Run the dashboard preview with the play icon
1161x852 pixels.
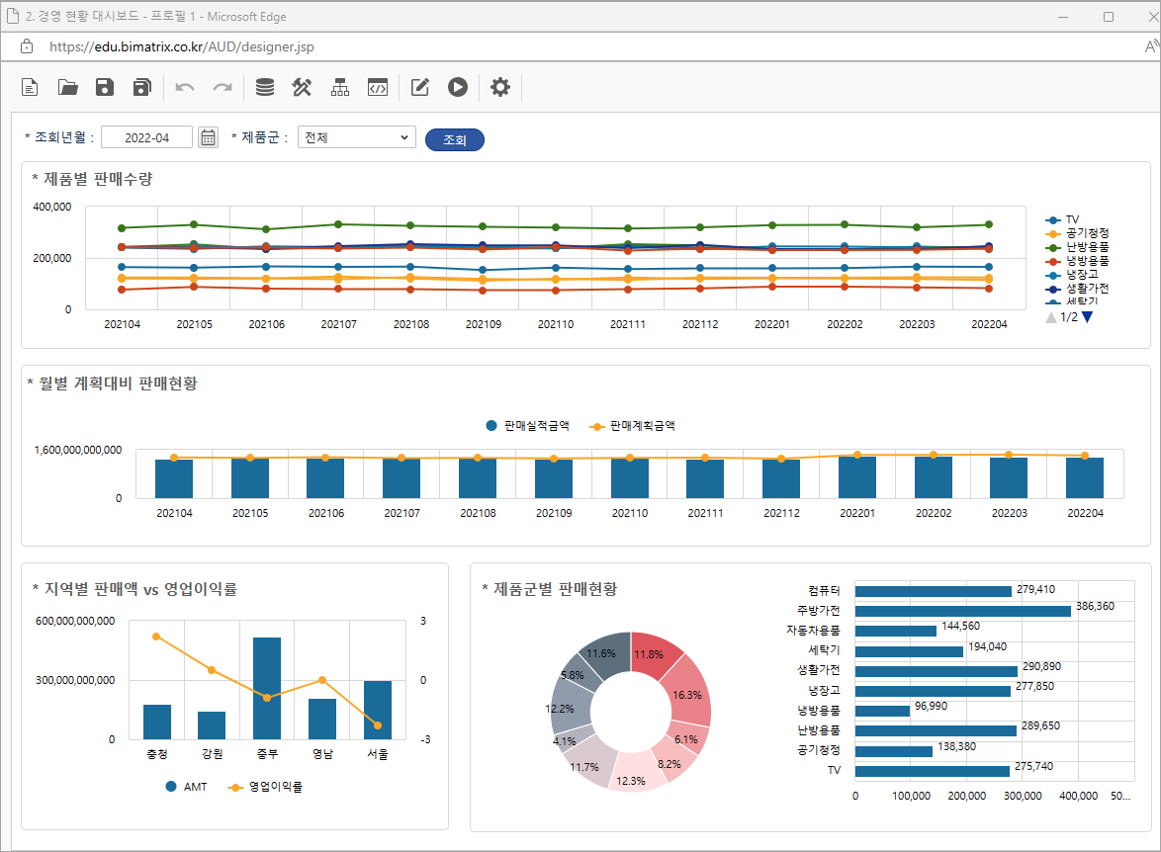pyautogui.click(x=457, y=88)
